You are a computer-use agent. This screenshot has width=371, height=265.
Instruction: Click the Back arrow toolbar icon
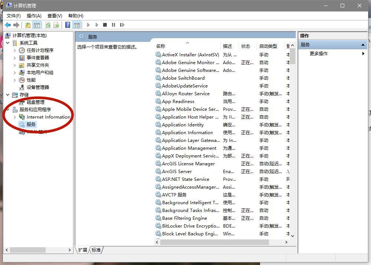[7, 25]
